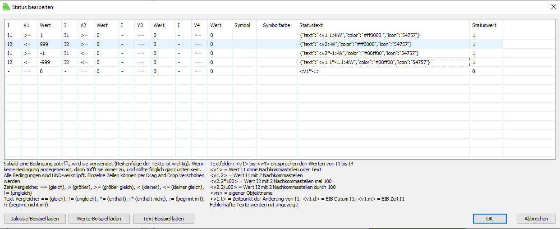Click the Statuswert 0 in fifth row

pyautogui.click(x=473, y=71)
